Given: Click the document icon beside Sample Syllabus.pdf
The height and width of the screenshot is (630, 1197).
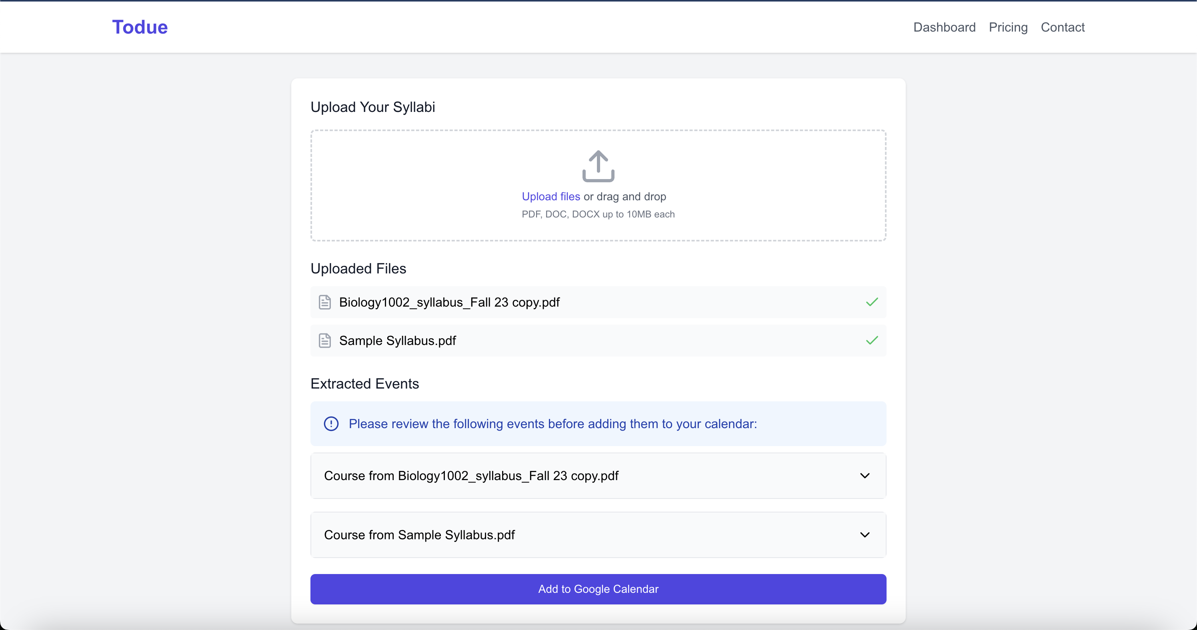Looking at the screenshot, I should (x=325, y=341).
